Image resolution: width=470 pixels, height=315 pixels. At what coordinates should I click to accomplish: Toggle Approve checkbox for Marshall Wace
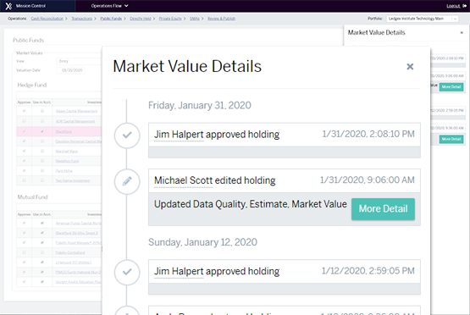point(24,151)
